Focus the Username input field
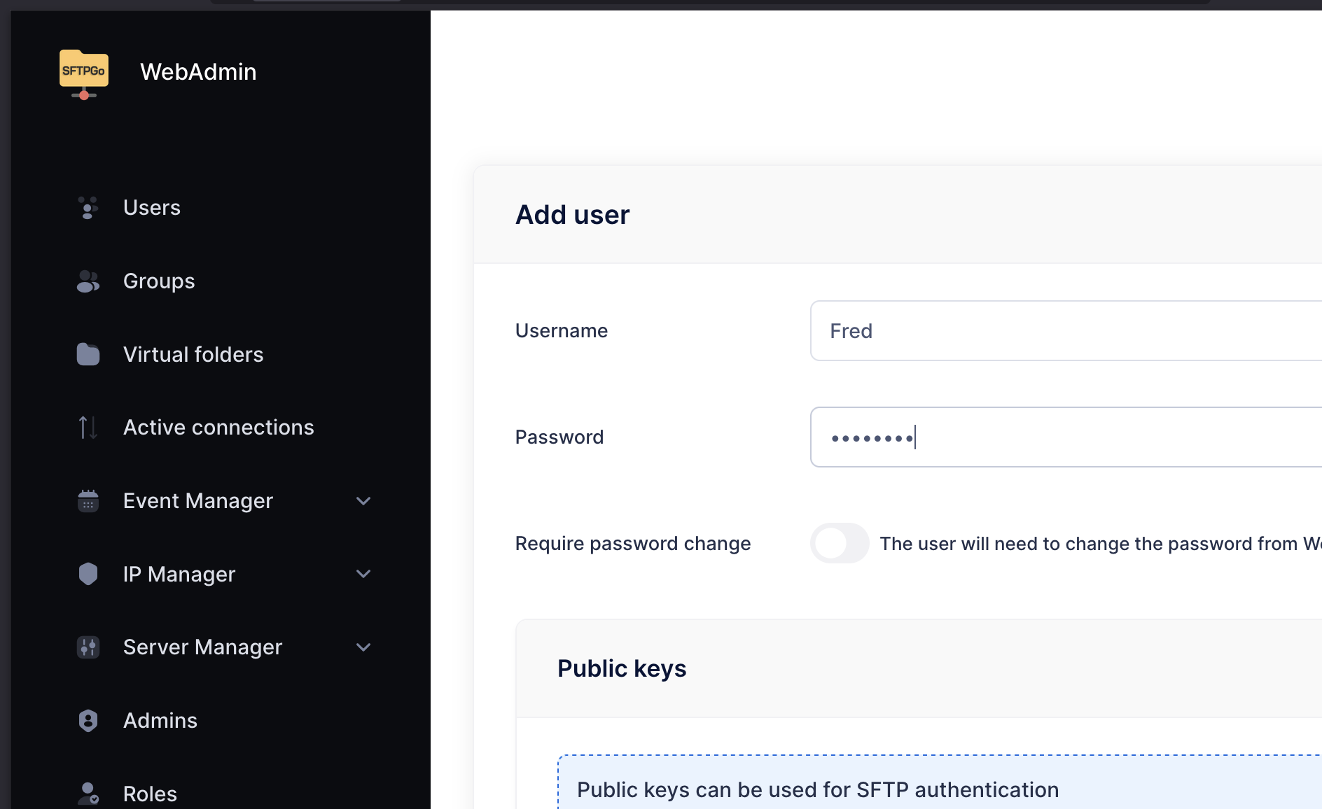 (x=1064, y=331)
